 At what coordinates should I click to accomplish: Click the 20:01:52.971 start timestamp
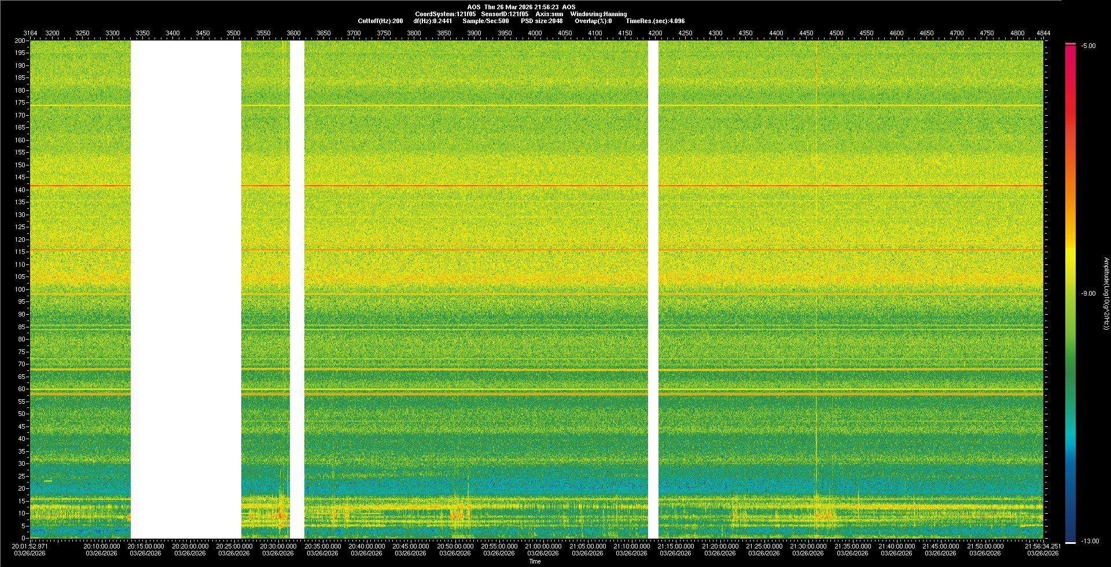point(30,546)
